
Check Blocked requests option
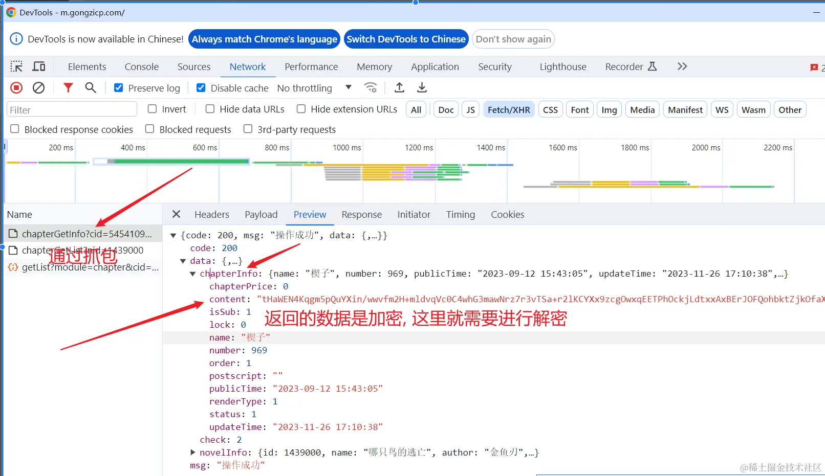[x=149, y=129]
